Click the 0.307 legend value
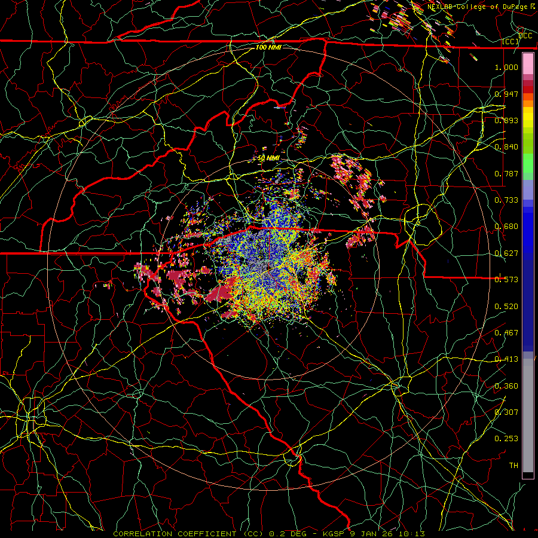Image resolution: width=538 pixels, height=538 pixels. click(x=506, y=412)
